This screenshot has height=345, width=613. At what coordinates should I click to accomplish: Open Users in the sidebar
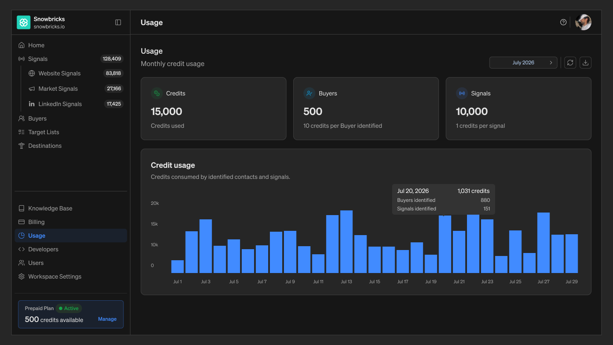pos(71,263)
